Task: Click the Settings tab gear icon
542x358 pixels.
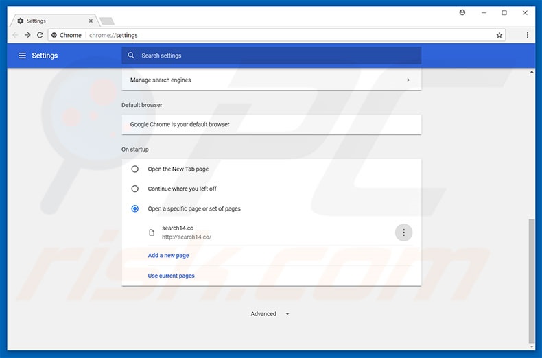Action: (x=21, y=21)
